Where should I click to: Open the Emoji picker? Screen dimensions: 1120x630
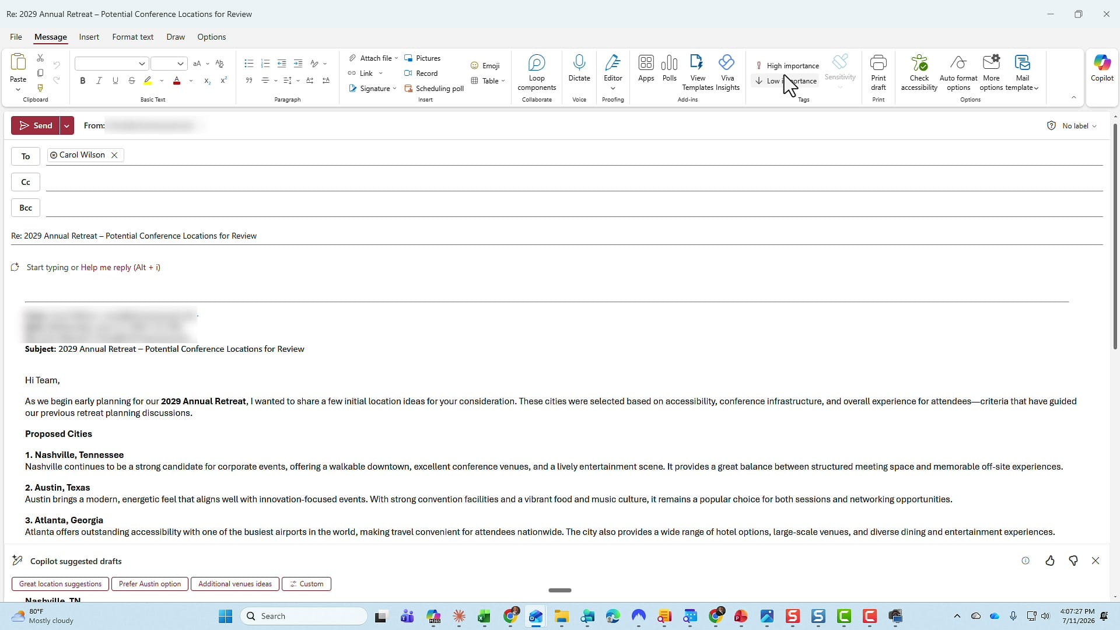click(485, 66)
